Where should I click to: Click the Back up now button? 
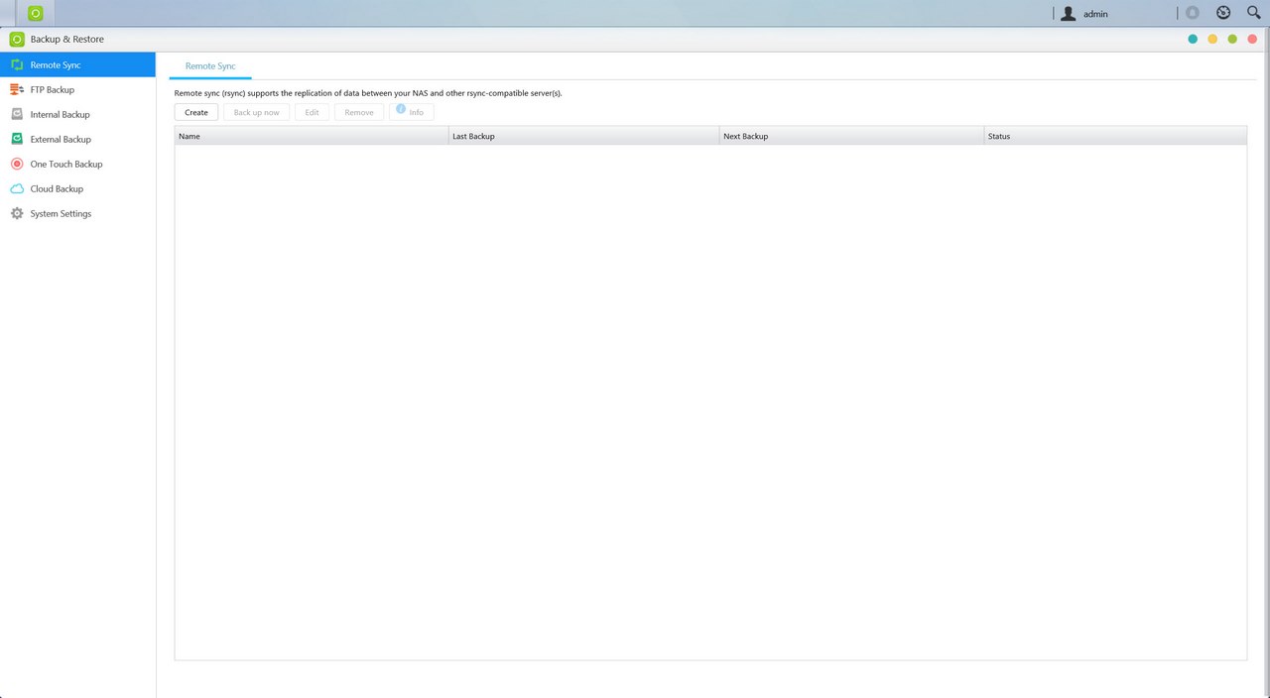[257, 112]
